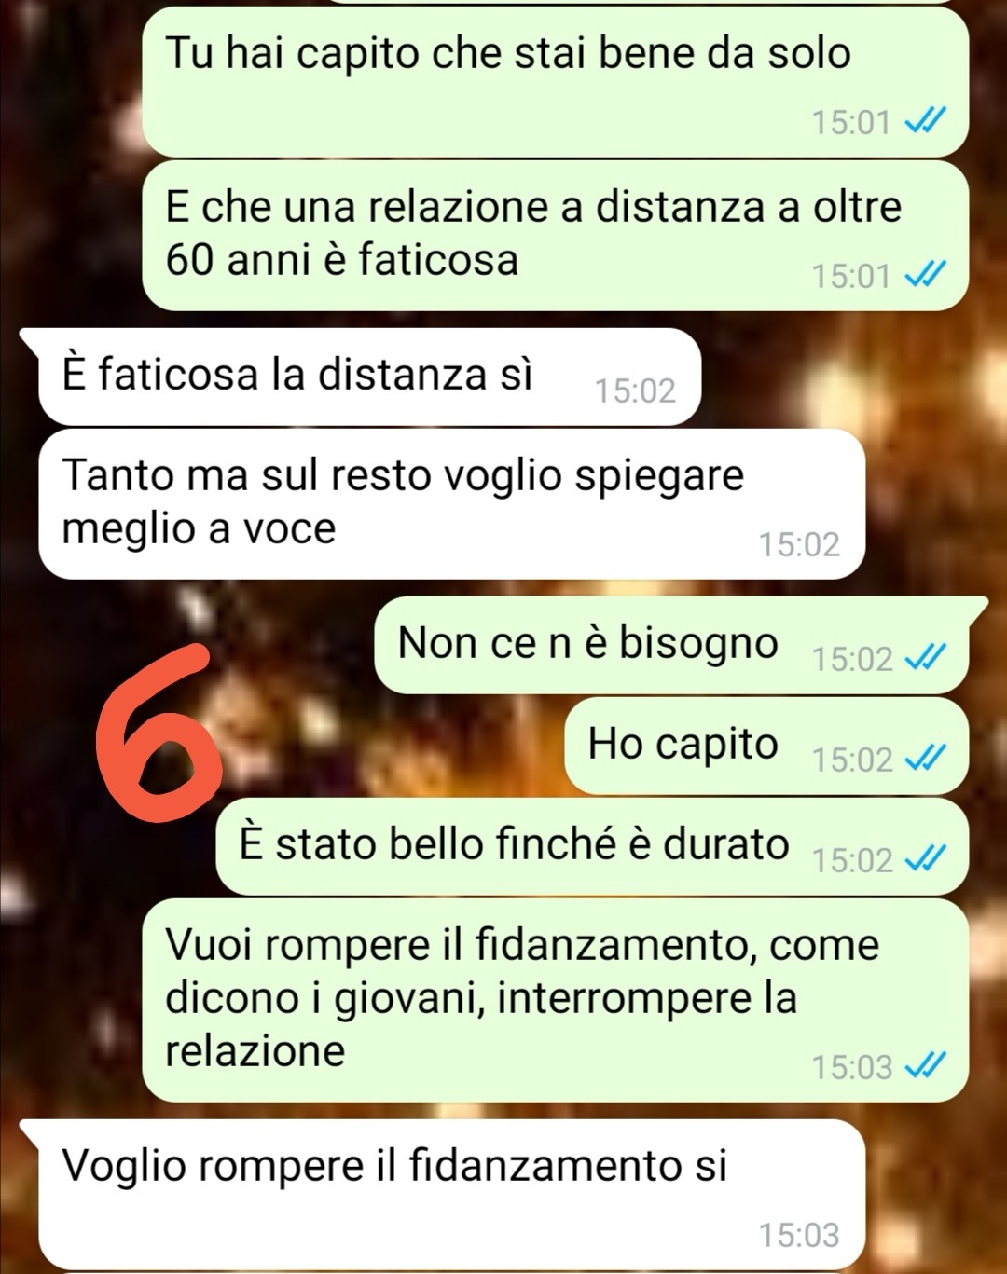1007x1274 pixels.
Task: Click the 15:02 timestamp on 'meglio a voce' message
Action: pyautogui.click(x=799, y=544)
